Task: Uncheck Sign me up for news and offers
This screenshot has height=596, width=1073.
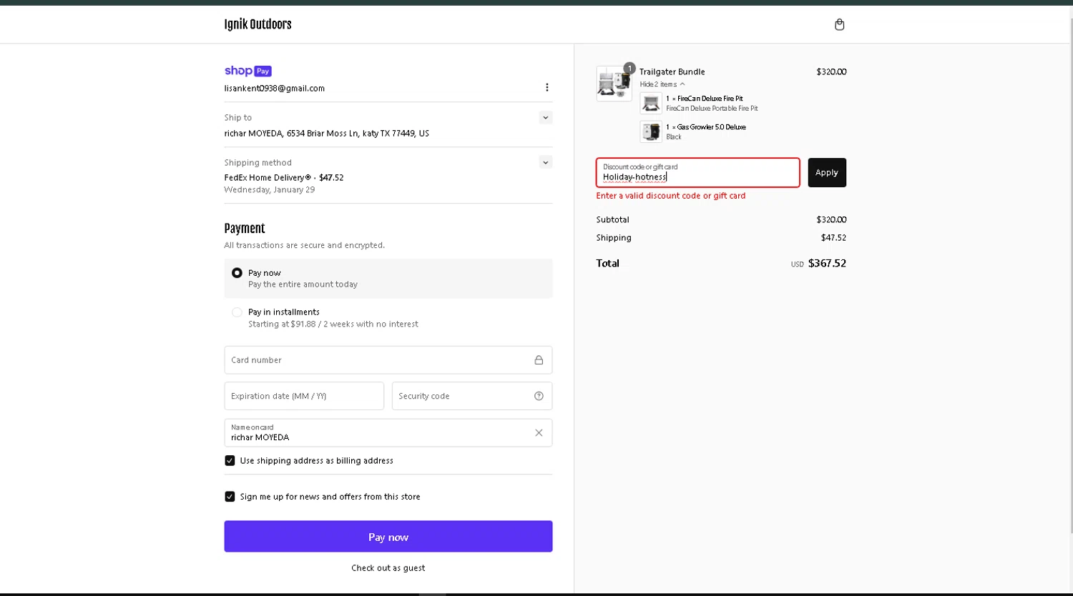Action: coord(230,497)
